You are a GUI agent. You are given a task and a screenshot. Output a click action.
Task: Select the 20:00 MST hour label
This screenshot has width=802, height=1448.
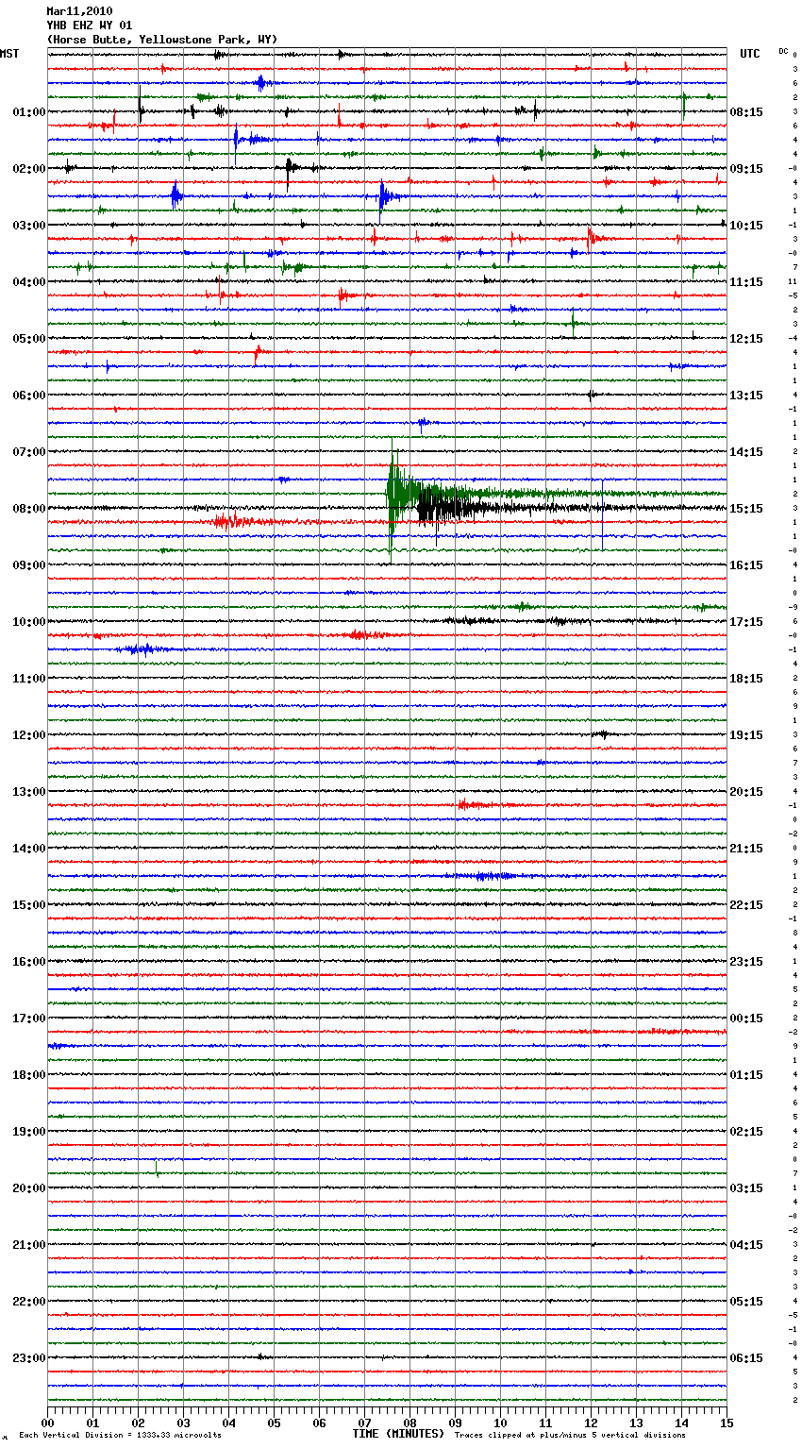[29, 1188]
